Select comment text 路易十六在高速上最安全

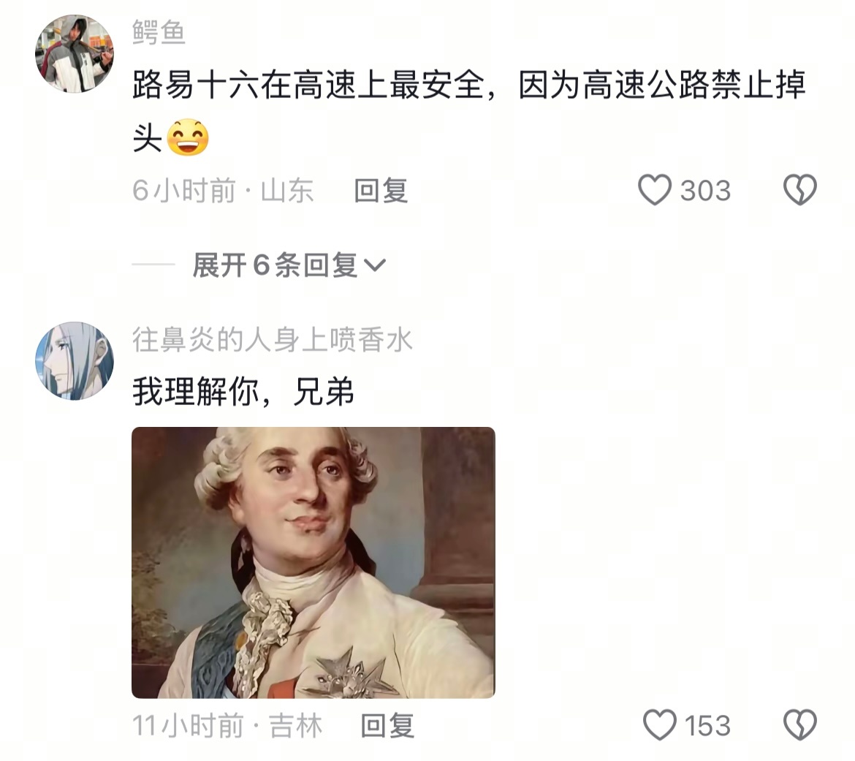308,85
